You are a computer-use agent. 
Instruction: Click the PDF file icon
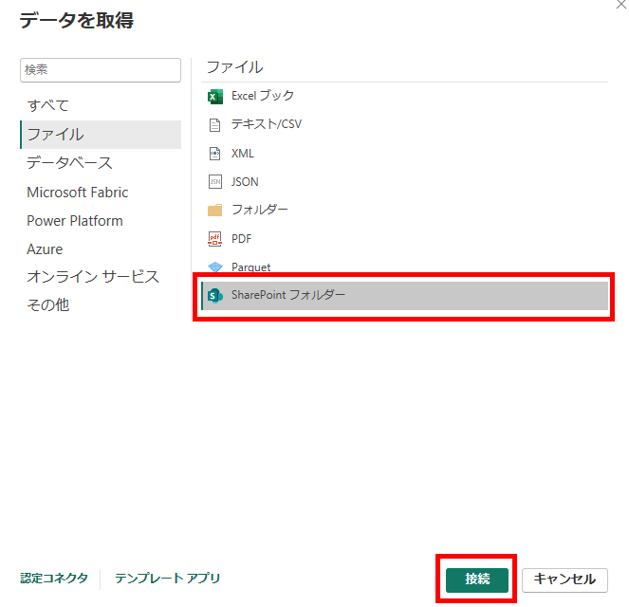point(215,239)
